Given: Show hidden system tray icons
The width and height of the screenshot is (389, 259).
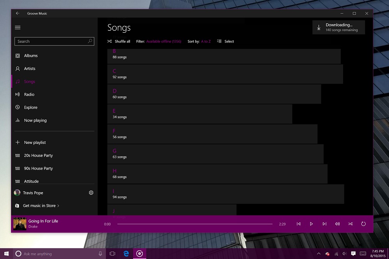Looking at the screenshot, I should click(x=319, y=254).
